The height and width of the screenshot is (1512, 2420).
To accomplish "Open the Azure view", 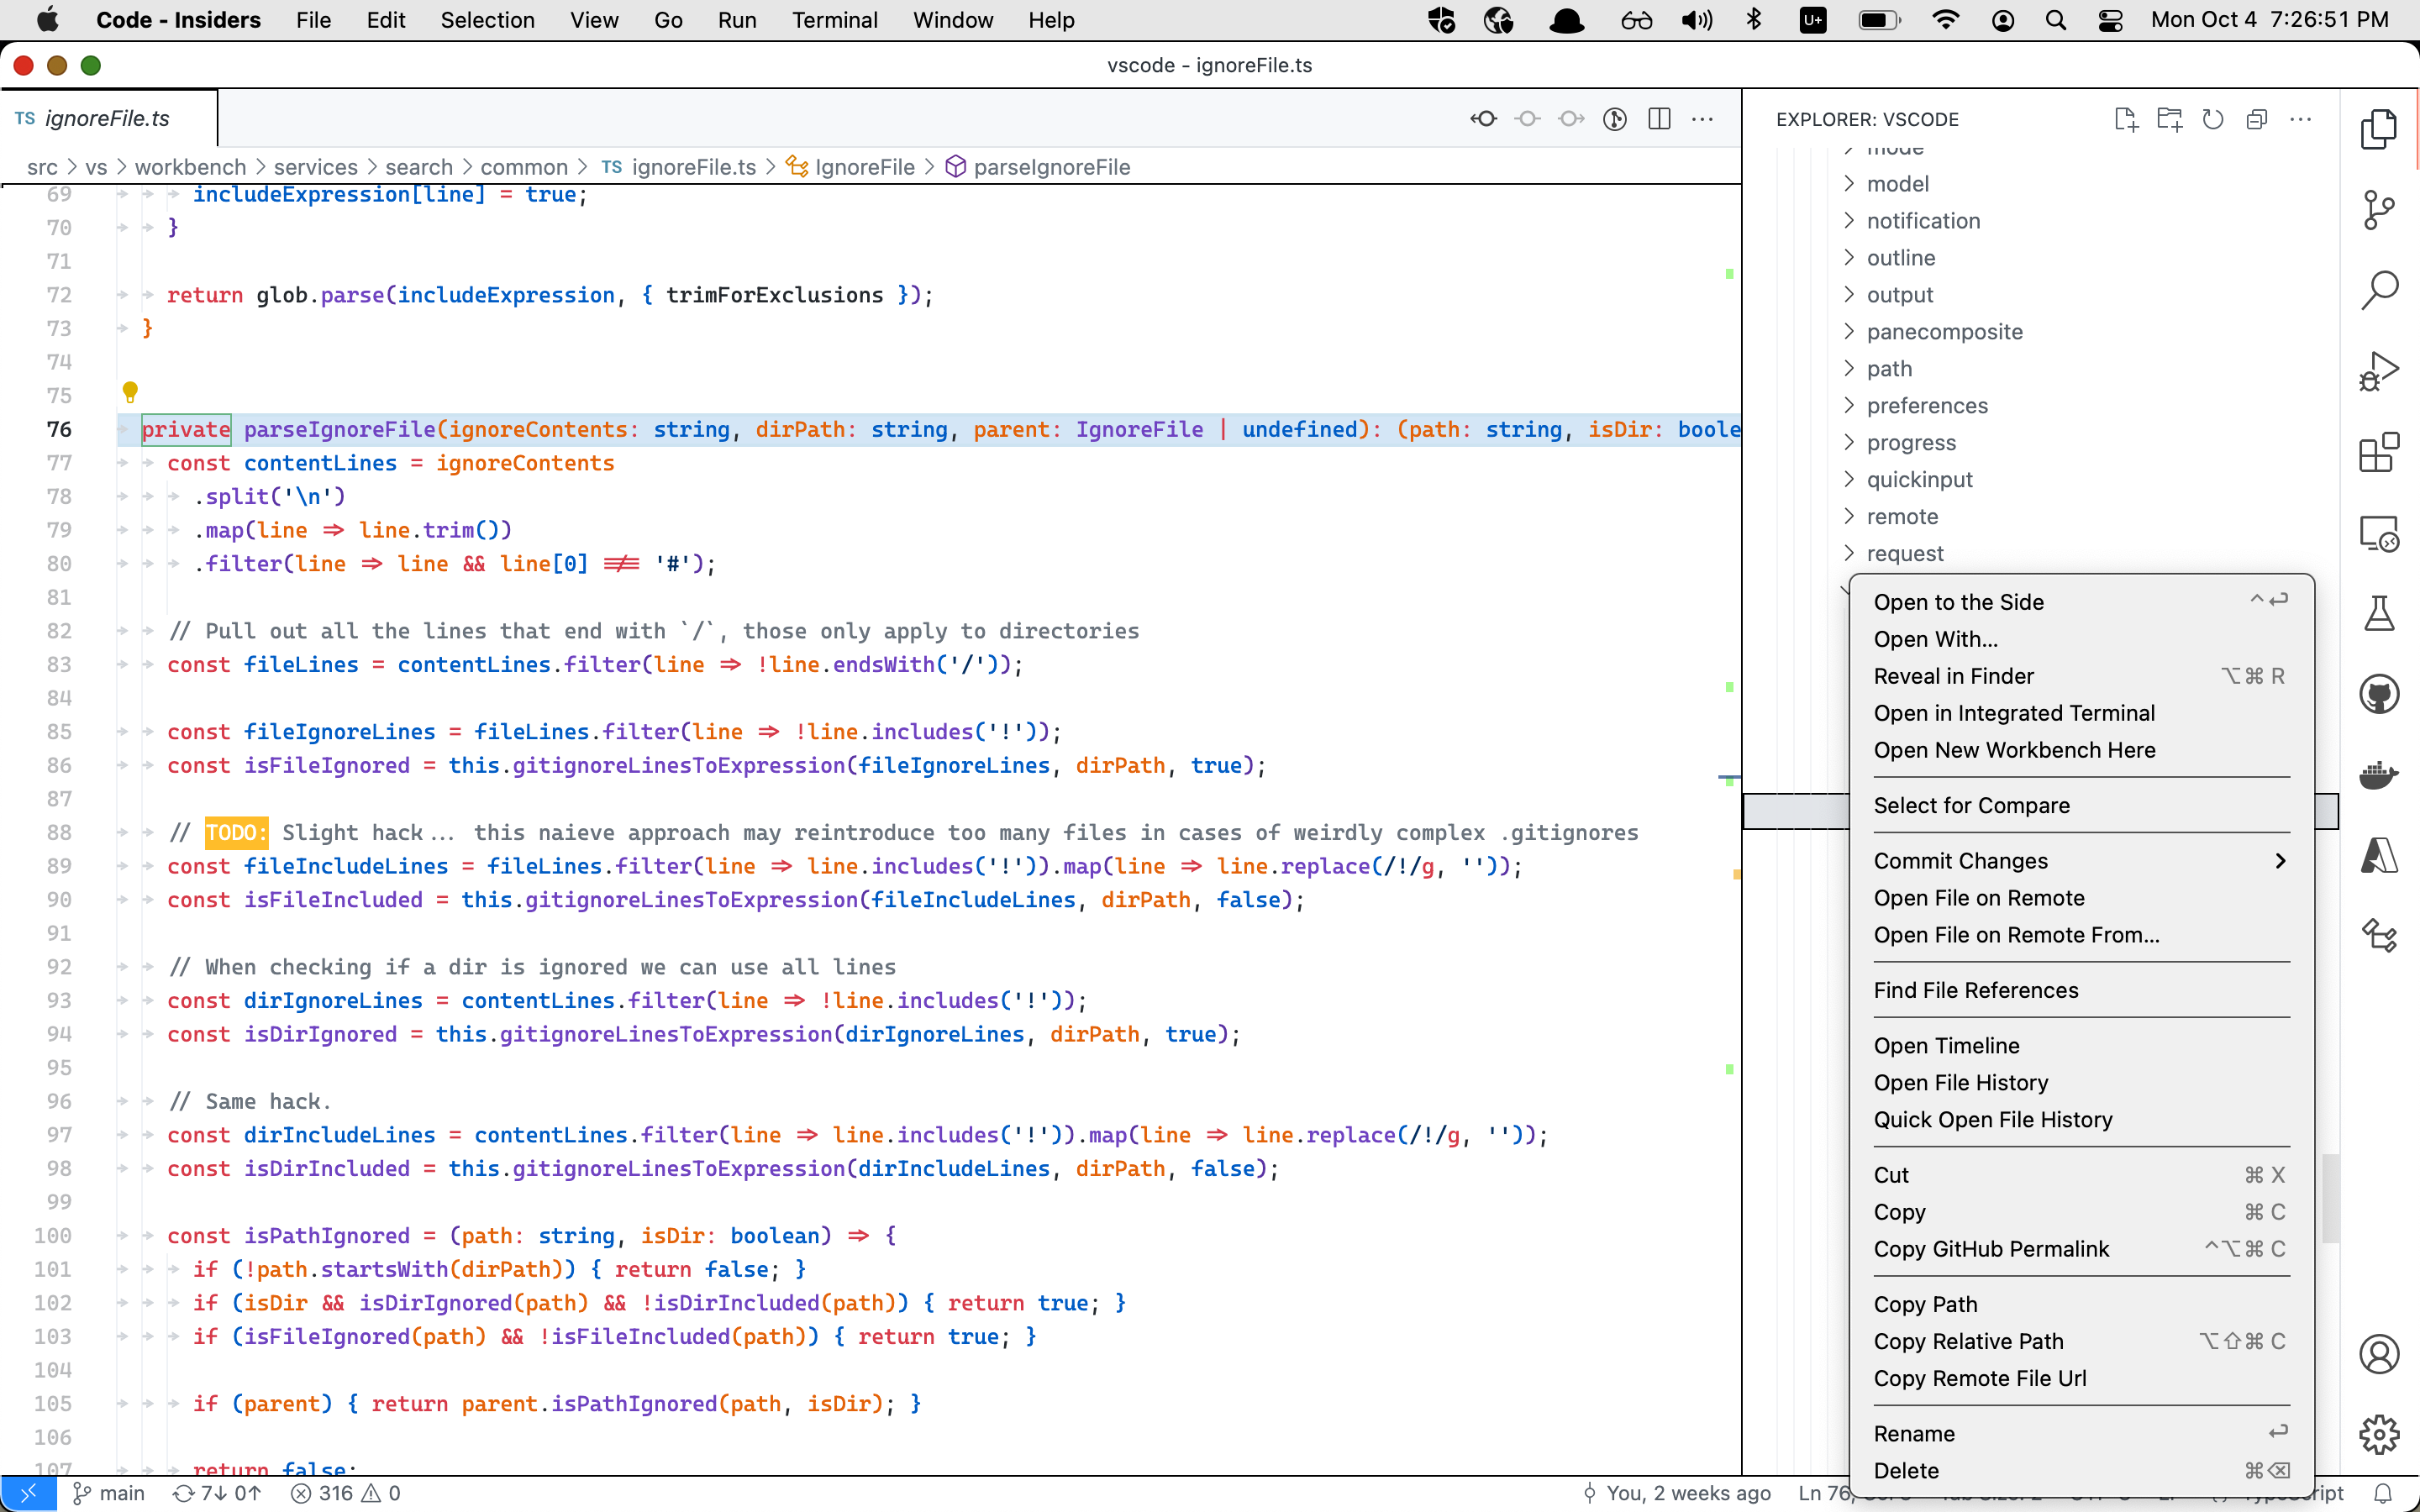I will tap(2380, 855).
